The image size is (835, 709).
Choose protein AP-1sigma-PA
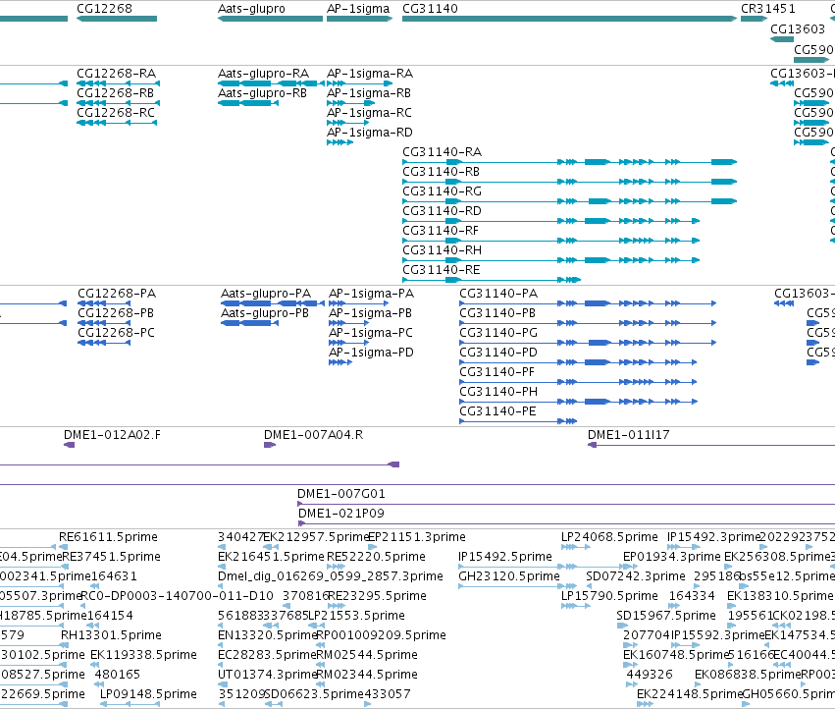pyautogui.click(x=371, y=294)
